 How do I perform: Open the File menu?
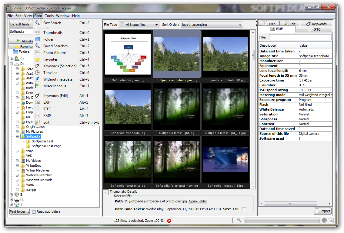[x=10, y=15]
